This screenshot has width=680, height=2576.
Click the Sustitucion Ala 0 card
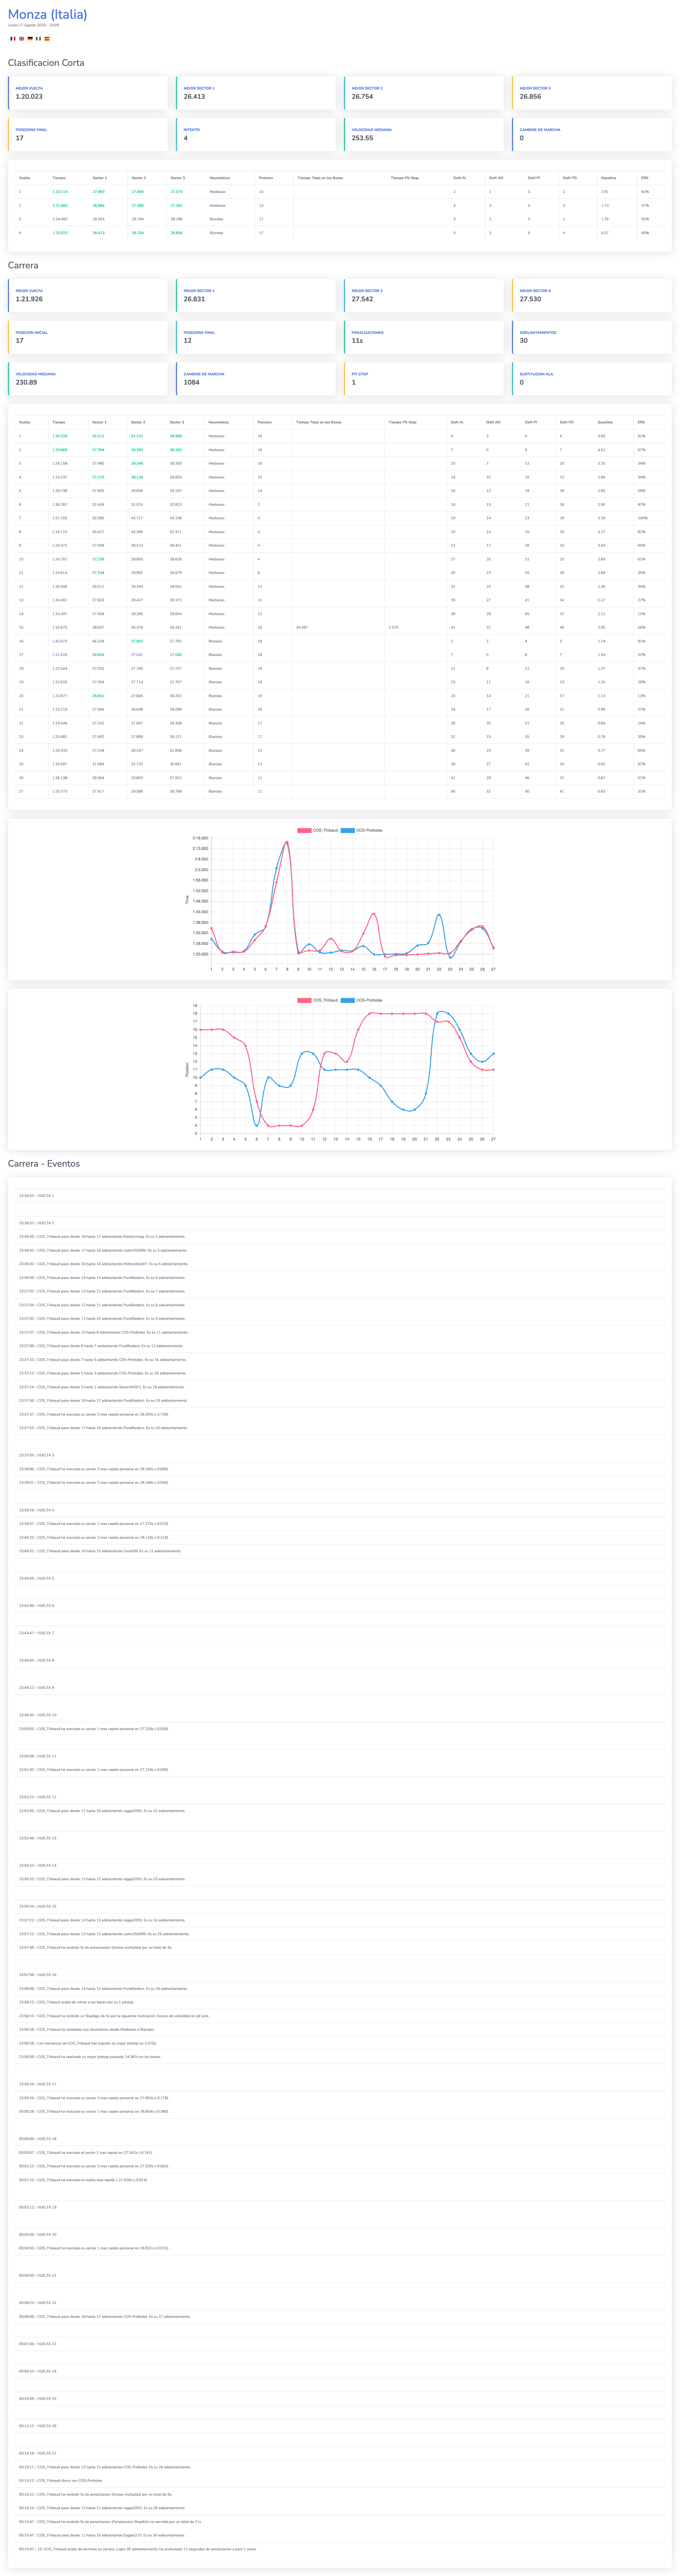[x=592, y=379]
